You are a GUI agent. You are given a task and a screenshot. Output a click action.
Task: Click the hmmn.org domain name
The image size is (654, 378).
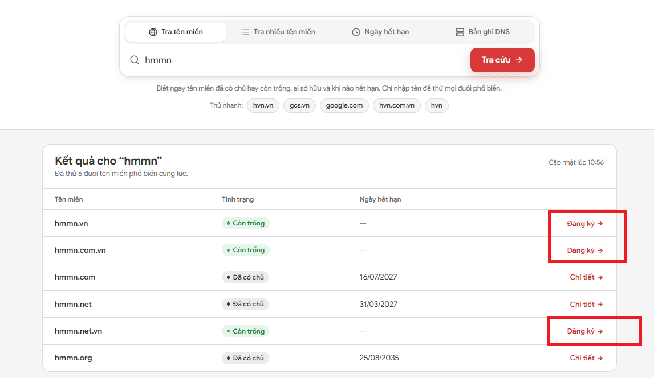[x=74, y=358]
